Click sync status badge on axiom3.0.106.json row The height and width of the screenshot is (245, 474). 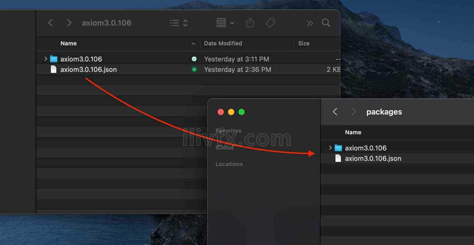point(194,69)
